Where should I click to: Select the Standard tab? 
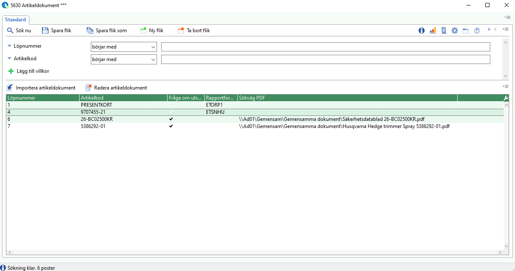click(x=15, y=20)
